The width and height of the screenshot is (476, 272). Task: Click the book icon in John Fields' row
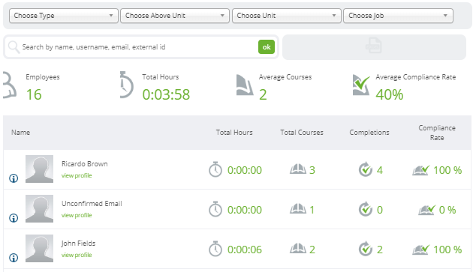click(x=298, y=249)
